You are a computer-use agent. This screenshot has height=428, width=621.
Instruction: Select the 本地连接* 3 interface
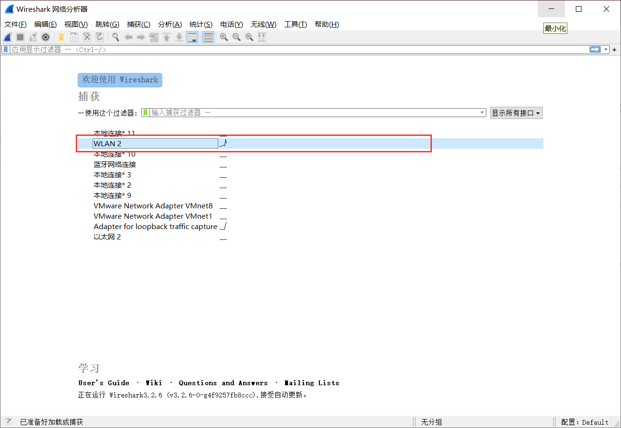[310, 174]
